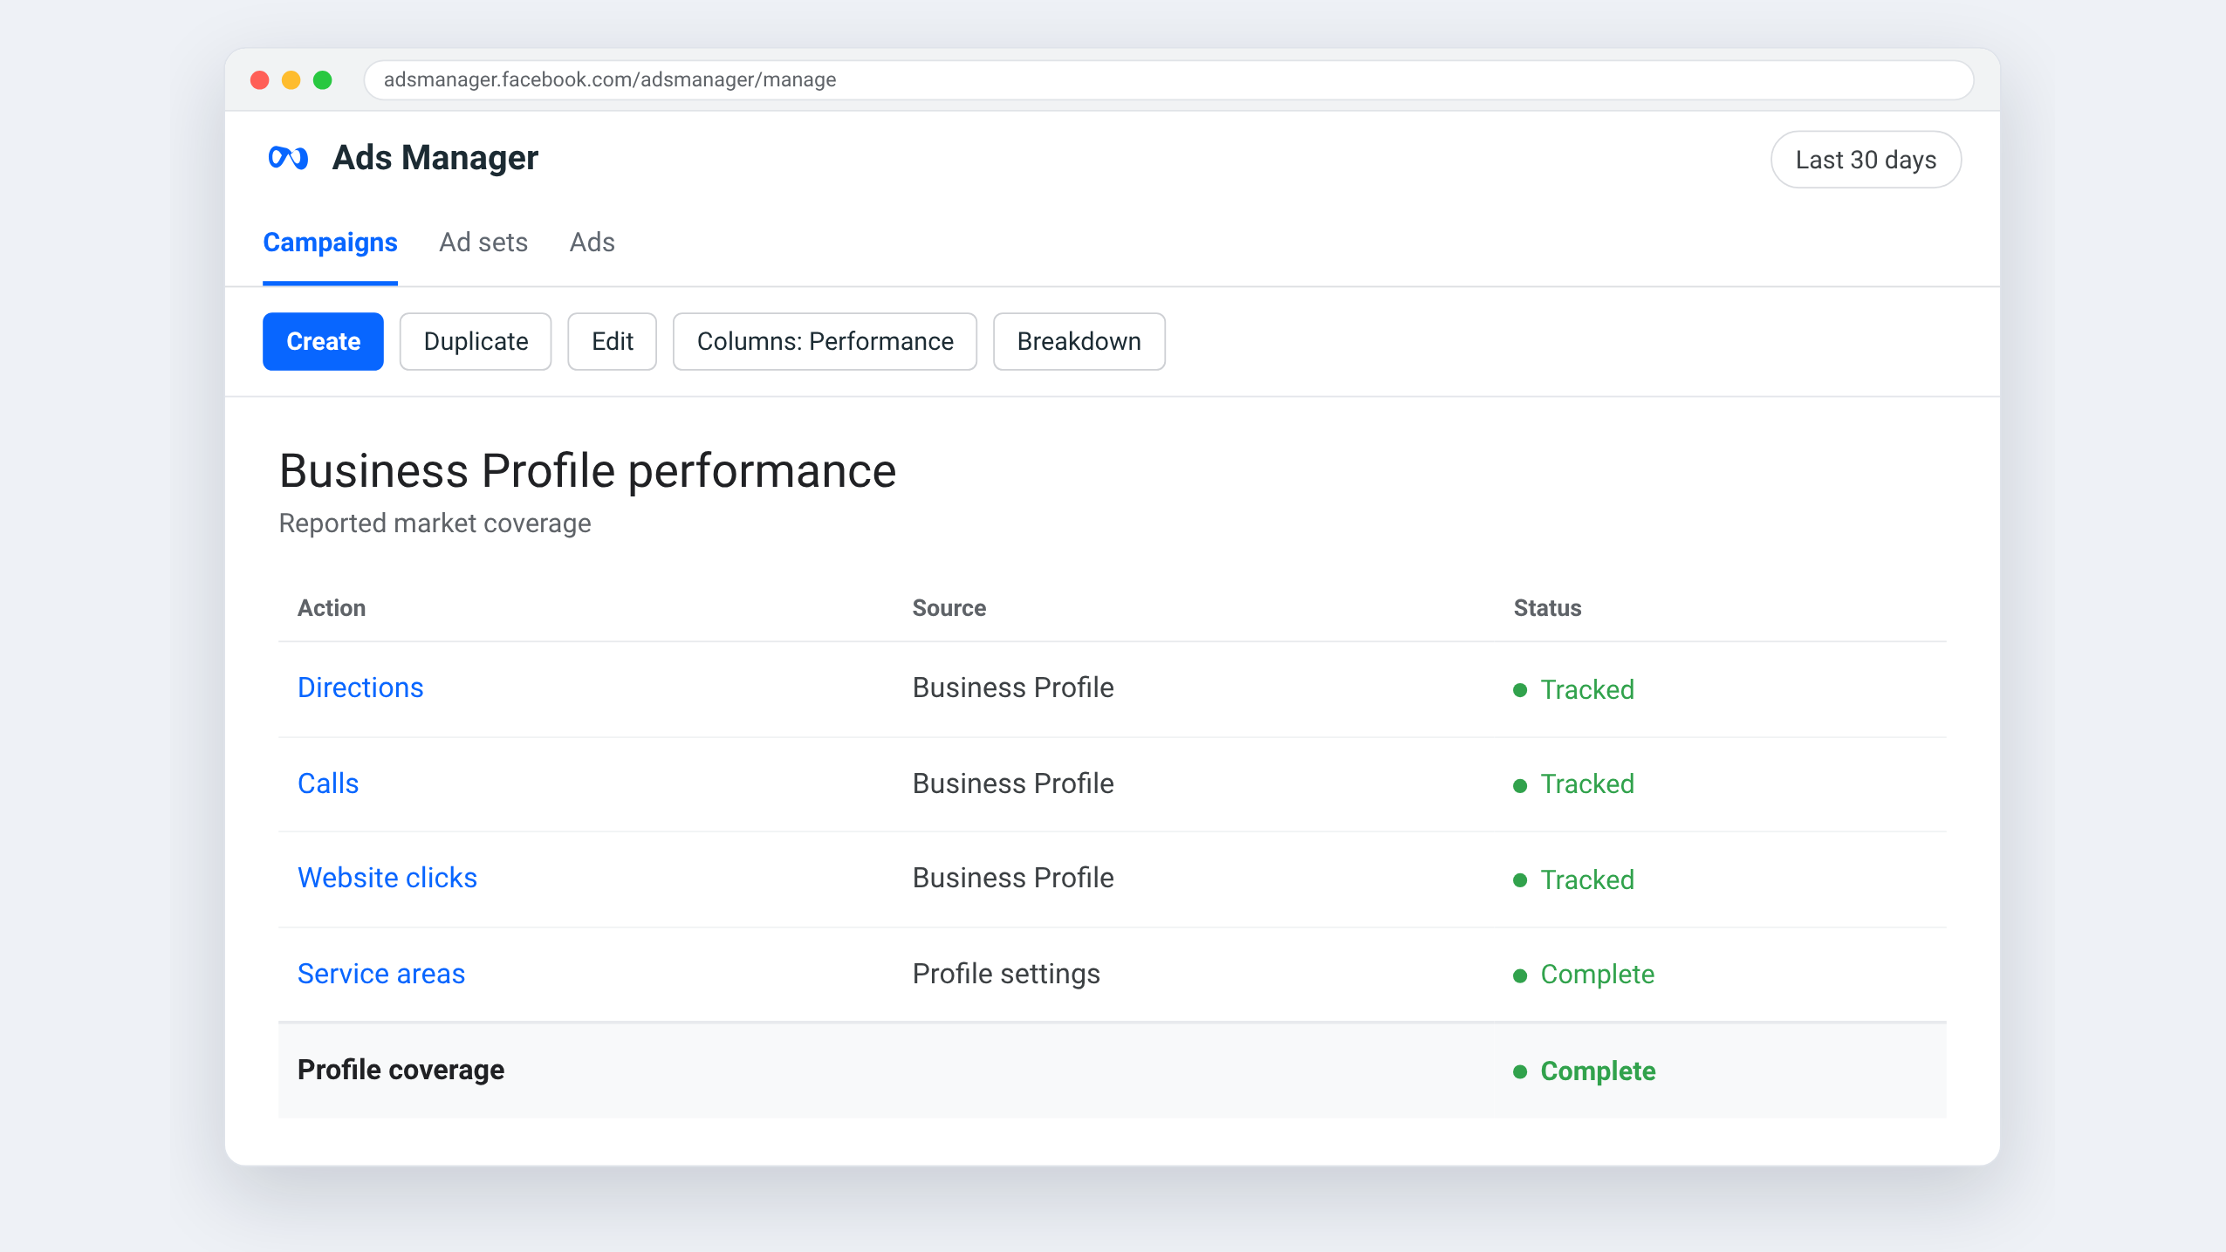This screenshot has height=1252, width=2226.
Task: Click the Ads Manager title
Action: pyautogui.click(x=435, y=158)
